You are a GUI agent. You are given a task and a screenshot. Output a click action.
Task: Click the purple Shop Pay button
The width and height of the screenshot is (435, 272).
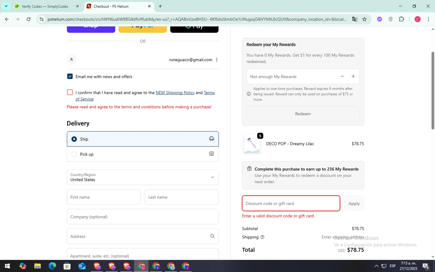click(x=91, y=29)
